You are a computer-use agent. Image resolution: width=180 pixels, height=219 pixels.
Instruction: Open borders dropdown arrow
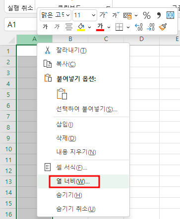(128, 27)
